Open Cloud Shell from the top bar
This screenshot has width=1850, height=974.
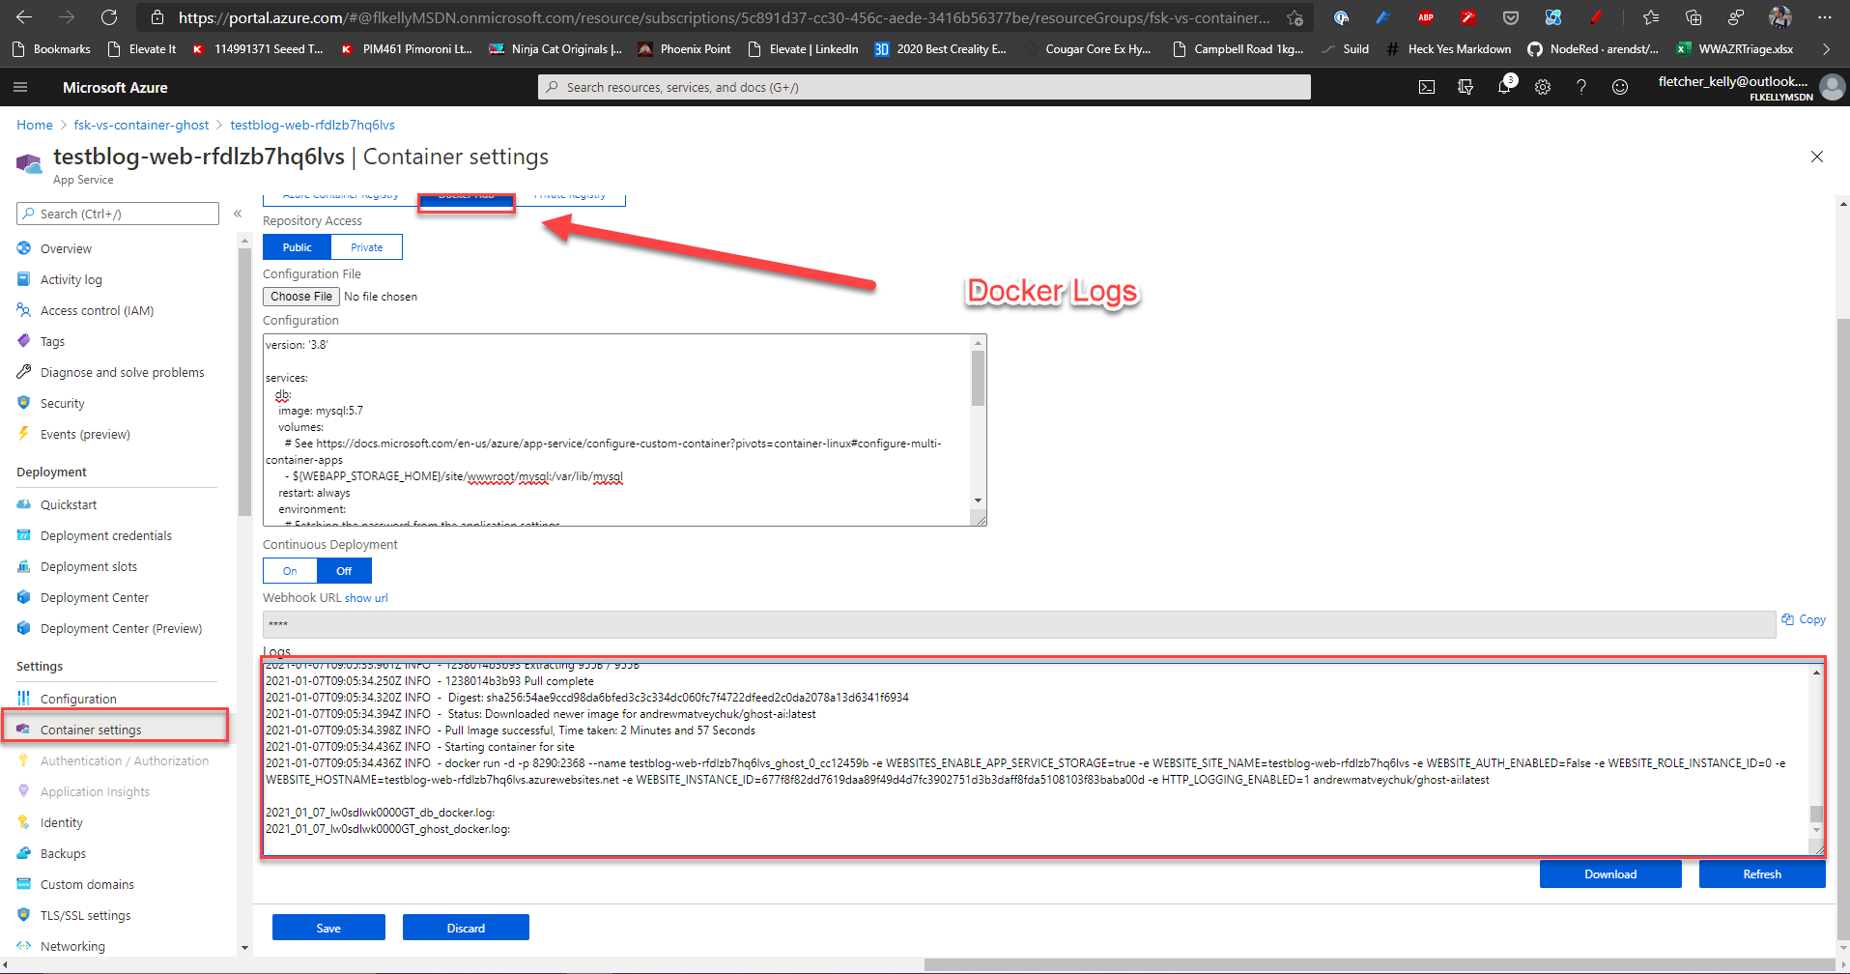click(1427, 87)
